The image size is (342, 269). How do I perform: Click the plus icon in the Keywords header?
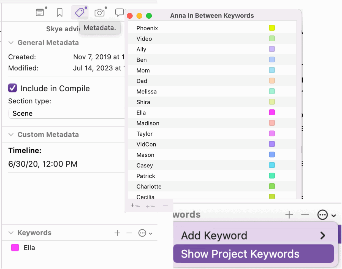click(x=117, y=233)
